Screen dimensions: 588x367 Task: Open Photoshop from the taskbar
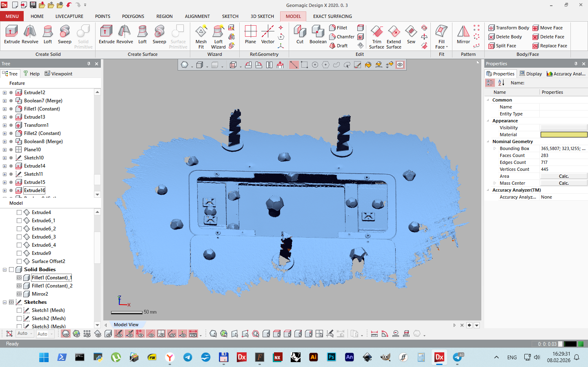331,357
